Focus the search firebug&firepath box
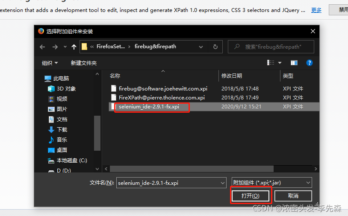The width and height of the screenshot is (348, 216). pos(271,47)
